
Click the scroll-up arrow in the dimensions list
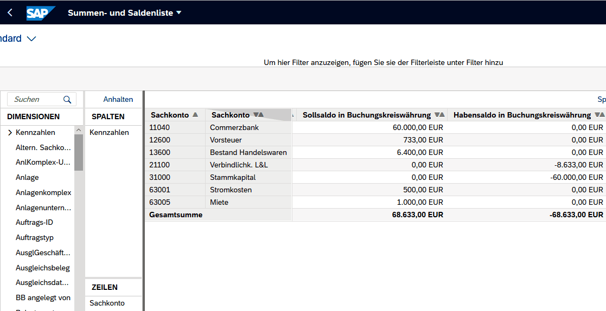tap(79, 130)
